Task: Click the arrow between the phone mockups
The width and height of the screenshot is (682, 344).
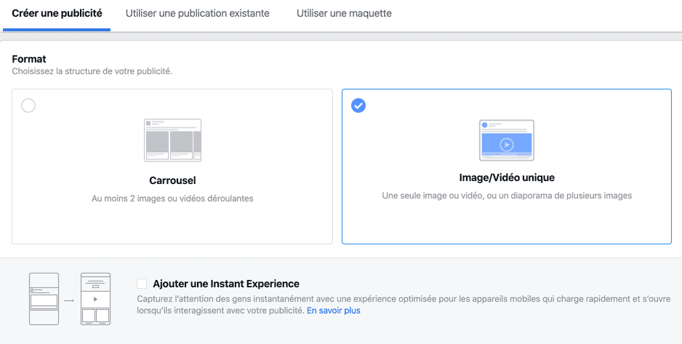Action: (x=69, y=299)
